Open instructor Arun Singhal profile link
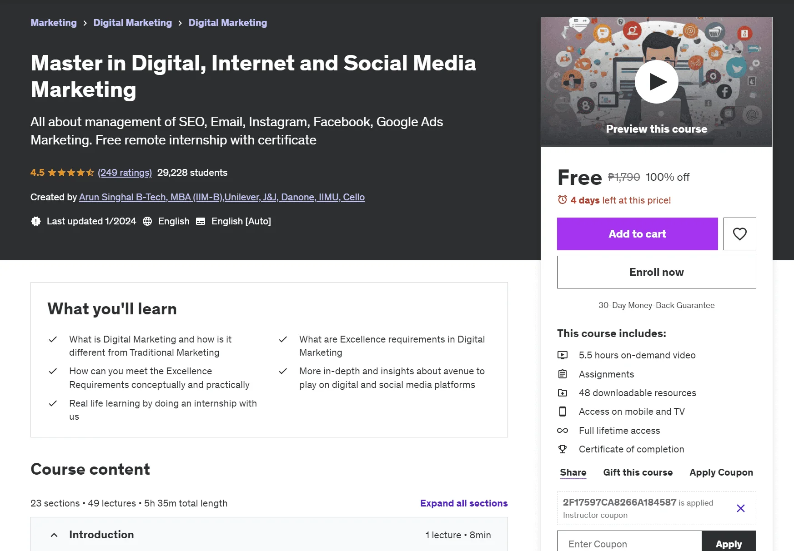The image size is (794, 551). point(222,197)
